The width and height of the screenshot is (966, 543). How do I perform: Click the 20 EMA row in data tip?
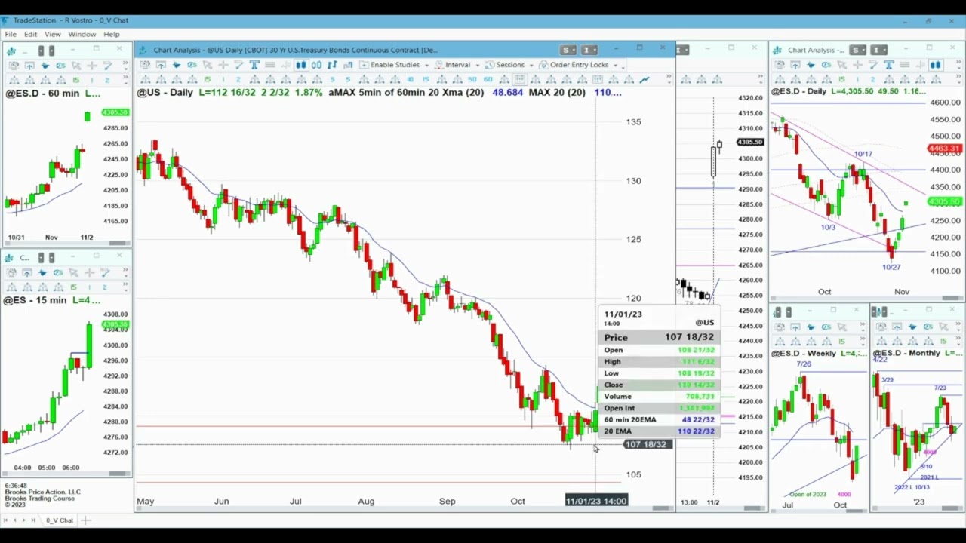click(659, 431)
